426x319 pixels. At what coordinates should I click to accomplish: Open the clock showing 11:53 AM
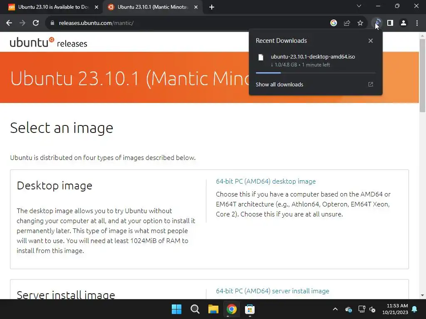pos(395,309)
